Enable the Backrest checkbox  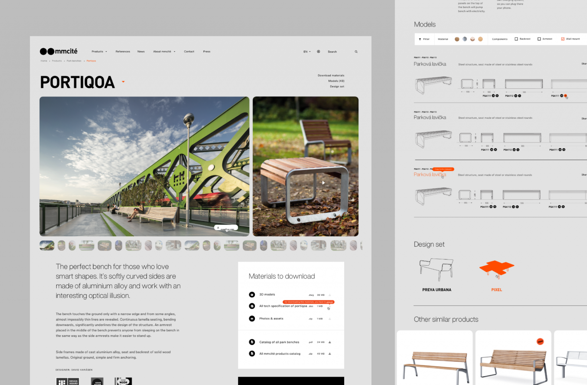[516, 39]
